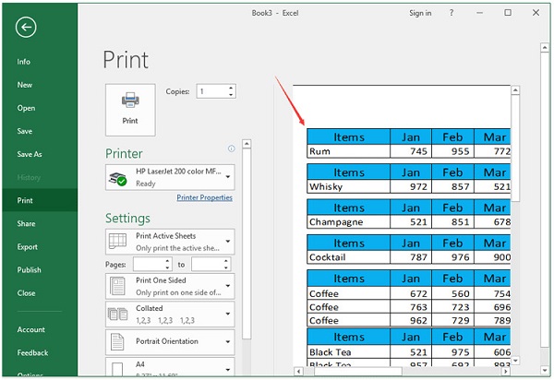The height and width of the screenshot is (380, 554).
Task: Click the window's outer scrollbar up arrow
Action: 545,48
